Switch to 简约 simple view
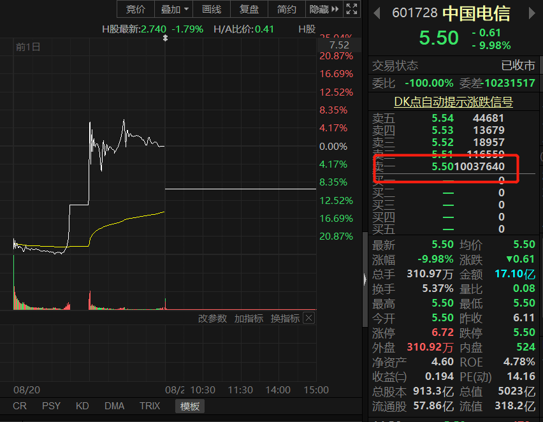This screenshot has height=422, width=543. [x=287, y=9]
